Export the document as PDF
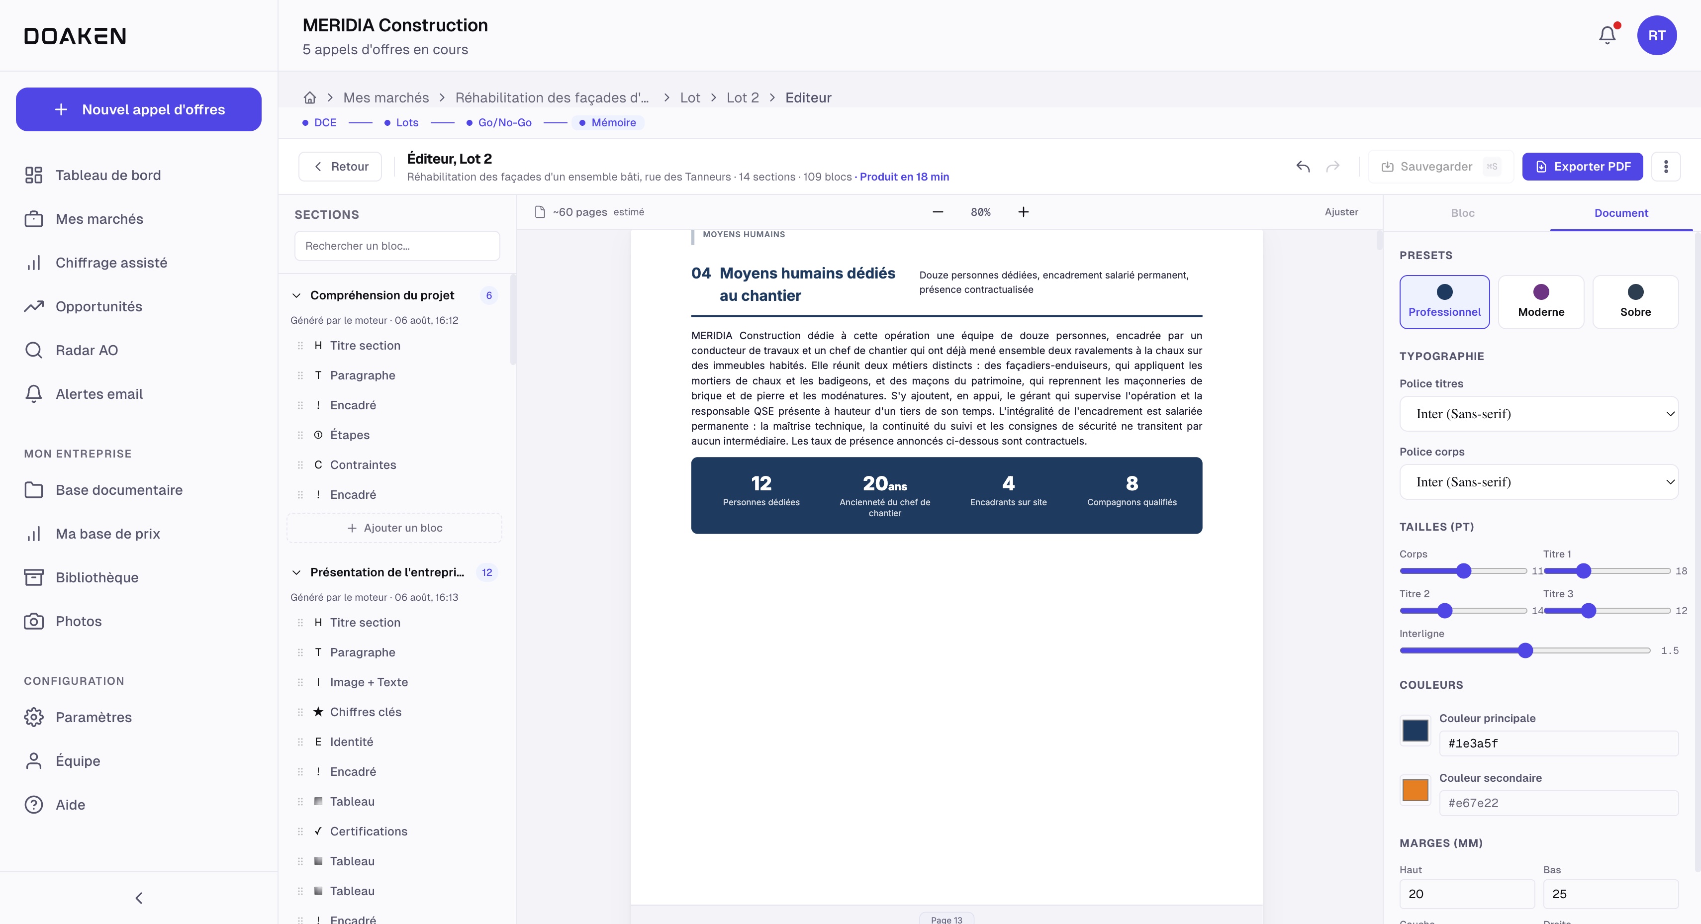 [x=1583, y=167]
